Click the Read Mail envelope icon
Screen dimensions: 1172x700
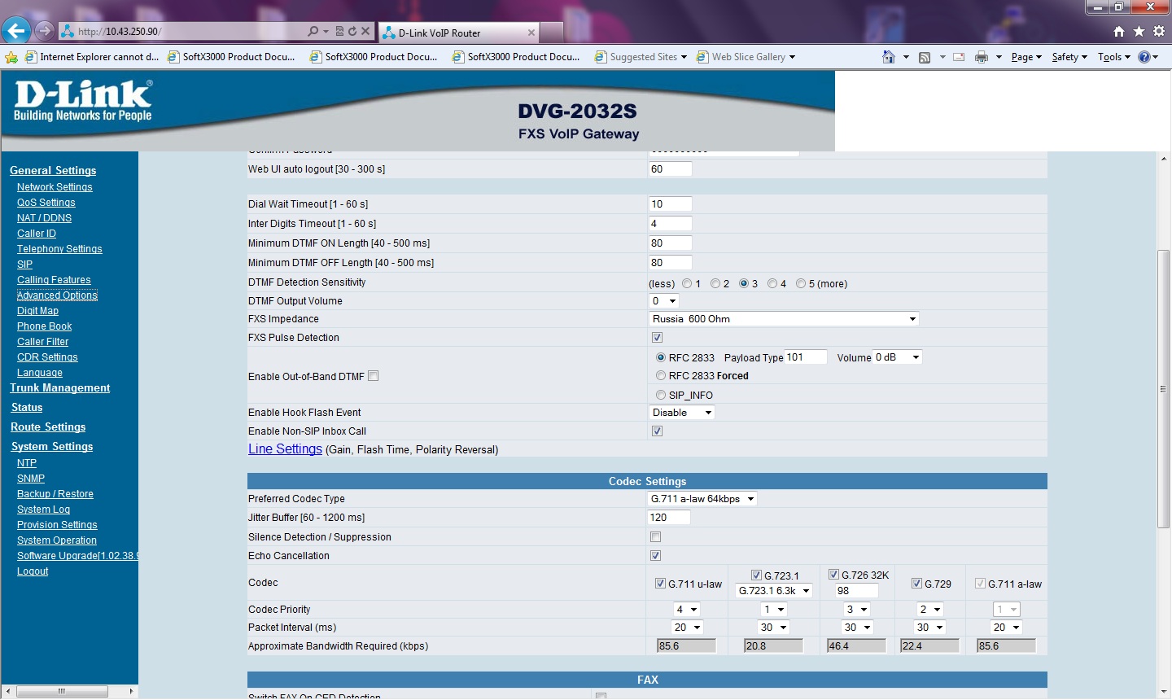pos(959,57)
